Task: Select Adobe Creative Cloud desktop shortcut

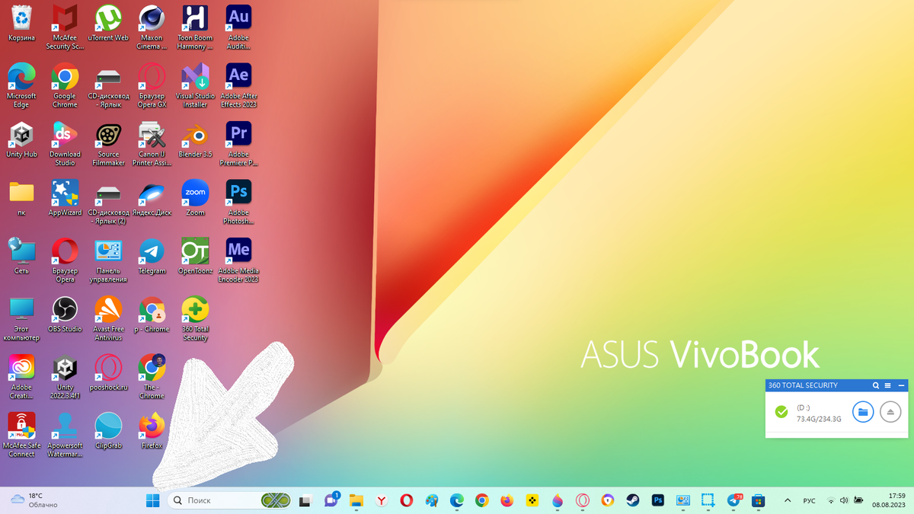Action: (21, 376)
